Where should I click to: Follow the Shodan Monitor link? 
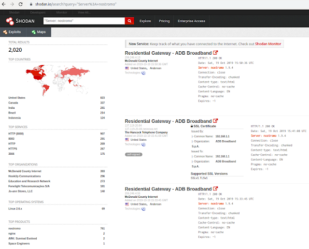click(268, 44)
